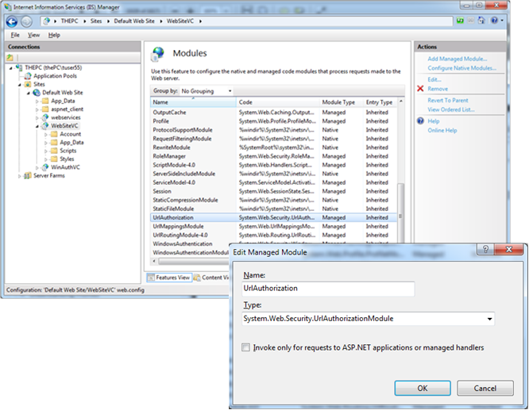529x410 pixels.
Task: Sort by the Code column header
Action: click(x=278, y=102)
